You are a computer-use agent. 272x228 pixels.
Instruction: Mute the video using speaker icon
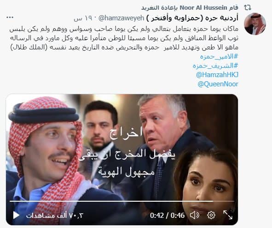195,215
